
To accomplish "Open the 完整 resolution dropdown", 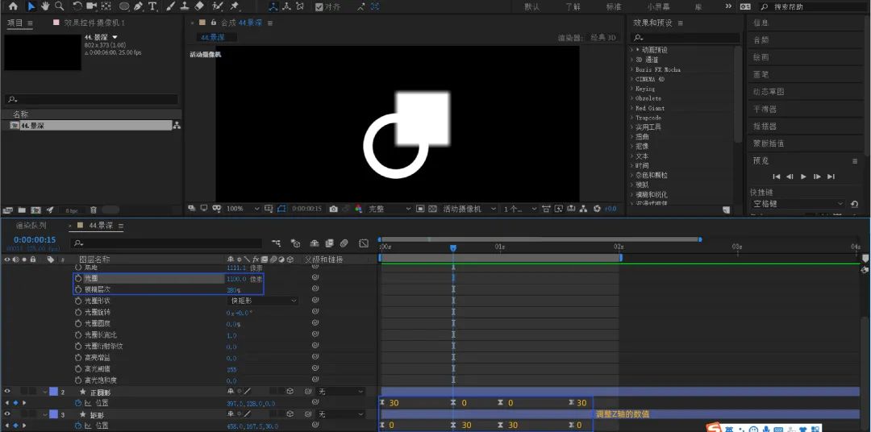I will pyautogui.click(x=389, y=209).
